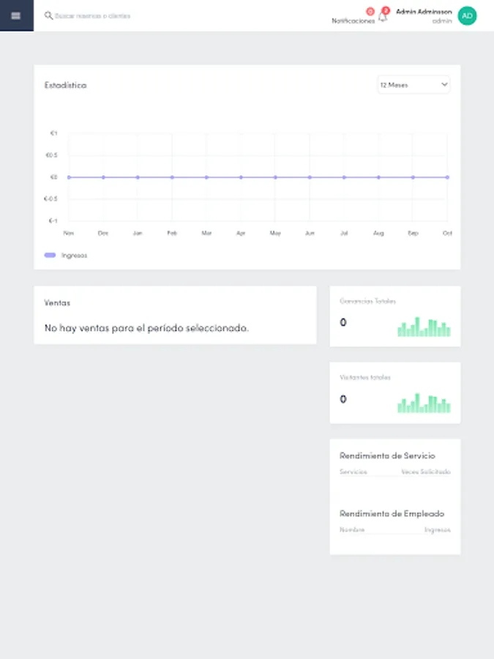Click the dropdown chevron on 12 Meses selector
Image resolution: width=494 pixels, height=659 pixels.
tap(444, 85)
